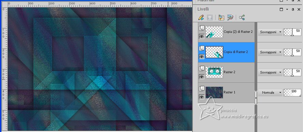Select the Raster 1 layer name
This screenshot has height=132, width=303.
pyautogui.click(x=229, y=92)
